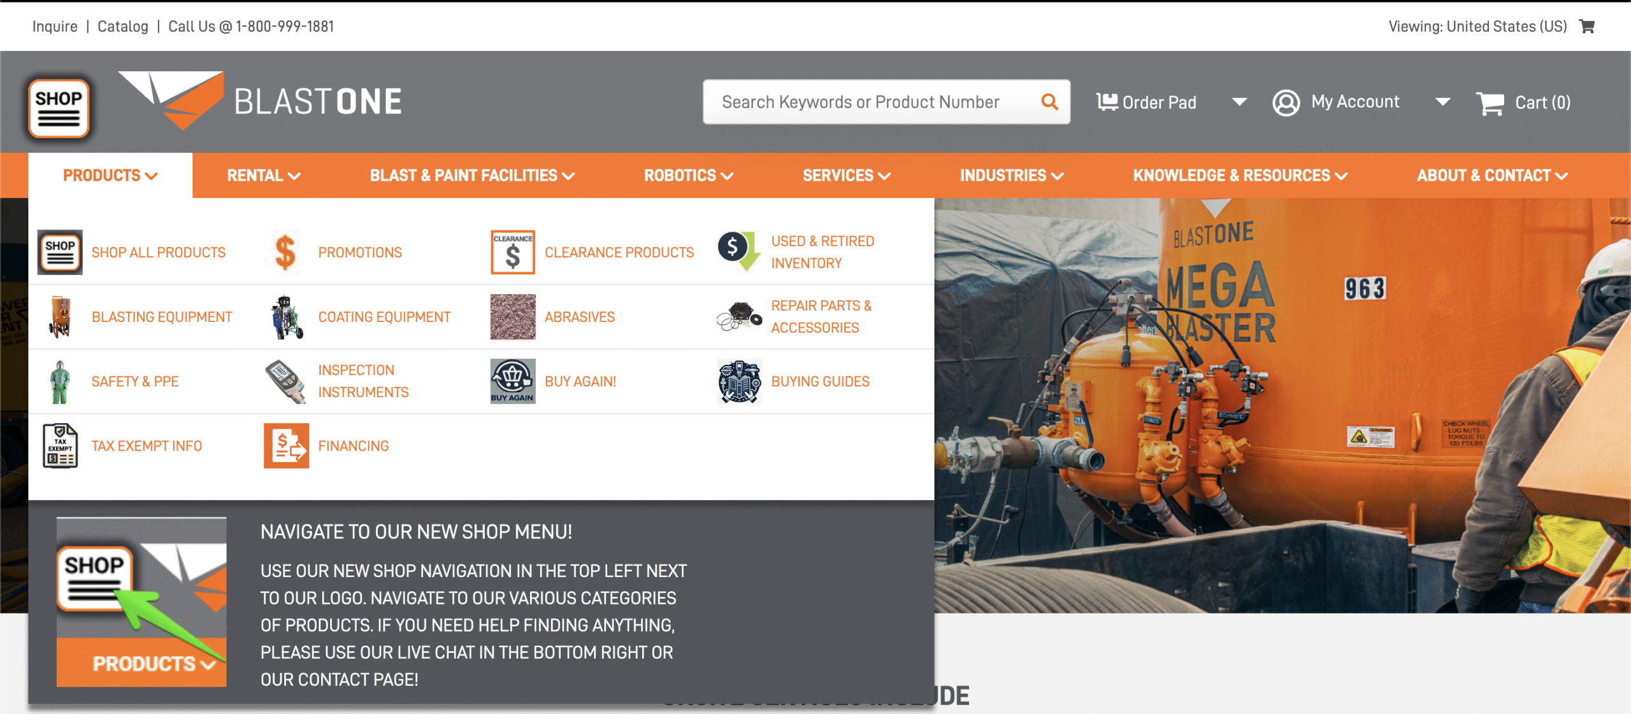Open the SERVICES menu
This screenshot has width=1631, height=714.
tap(847, 176)
